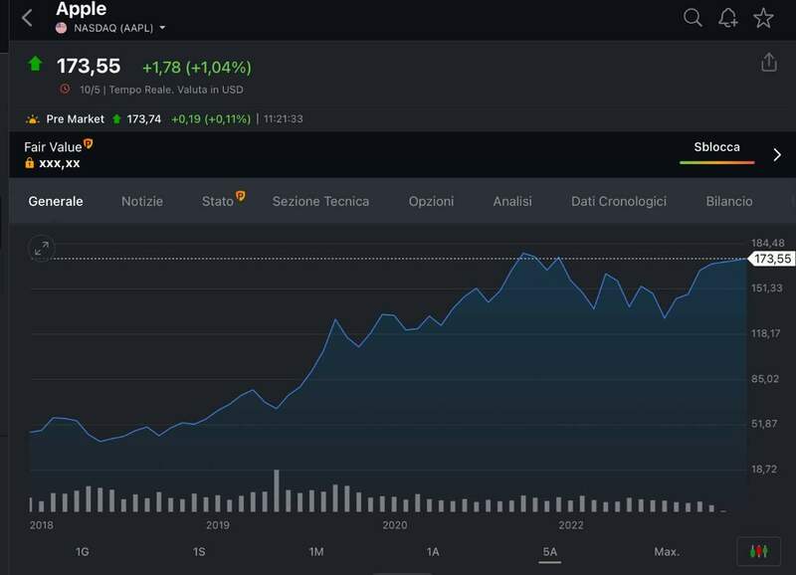Switch to the Notizie tab
The height and width of the screenshot is (575, 796).
pyautogui.click(x=142, y=201)
